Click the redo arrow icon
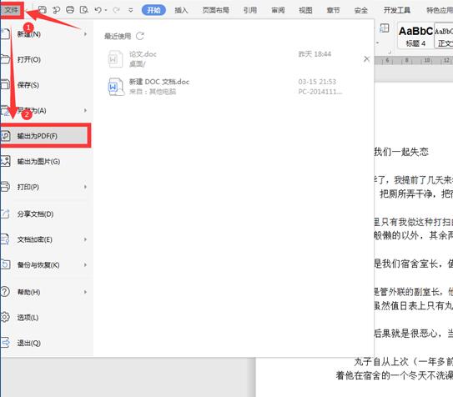453x397 pixels. [117, 10]
